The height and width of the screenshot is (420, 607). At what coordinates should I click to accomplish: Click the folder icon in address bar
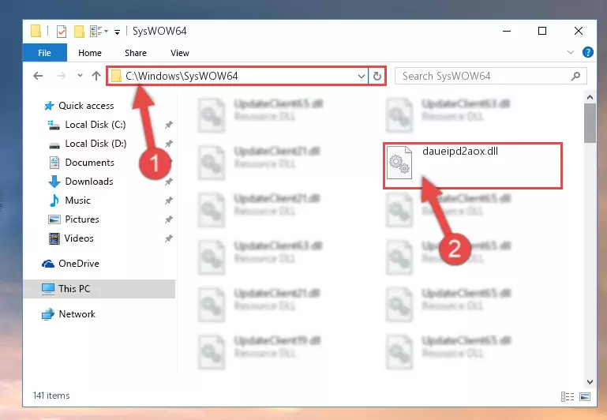[116, 76]
